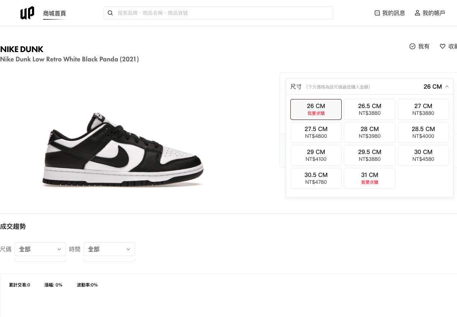The height and width of the screenshot is (317, 457).
Task: Click the Nike Dunk Panda shoe image
Action: pyautogui.click(x=123, y=150)
